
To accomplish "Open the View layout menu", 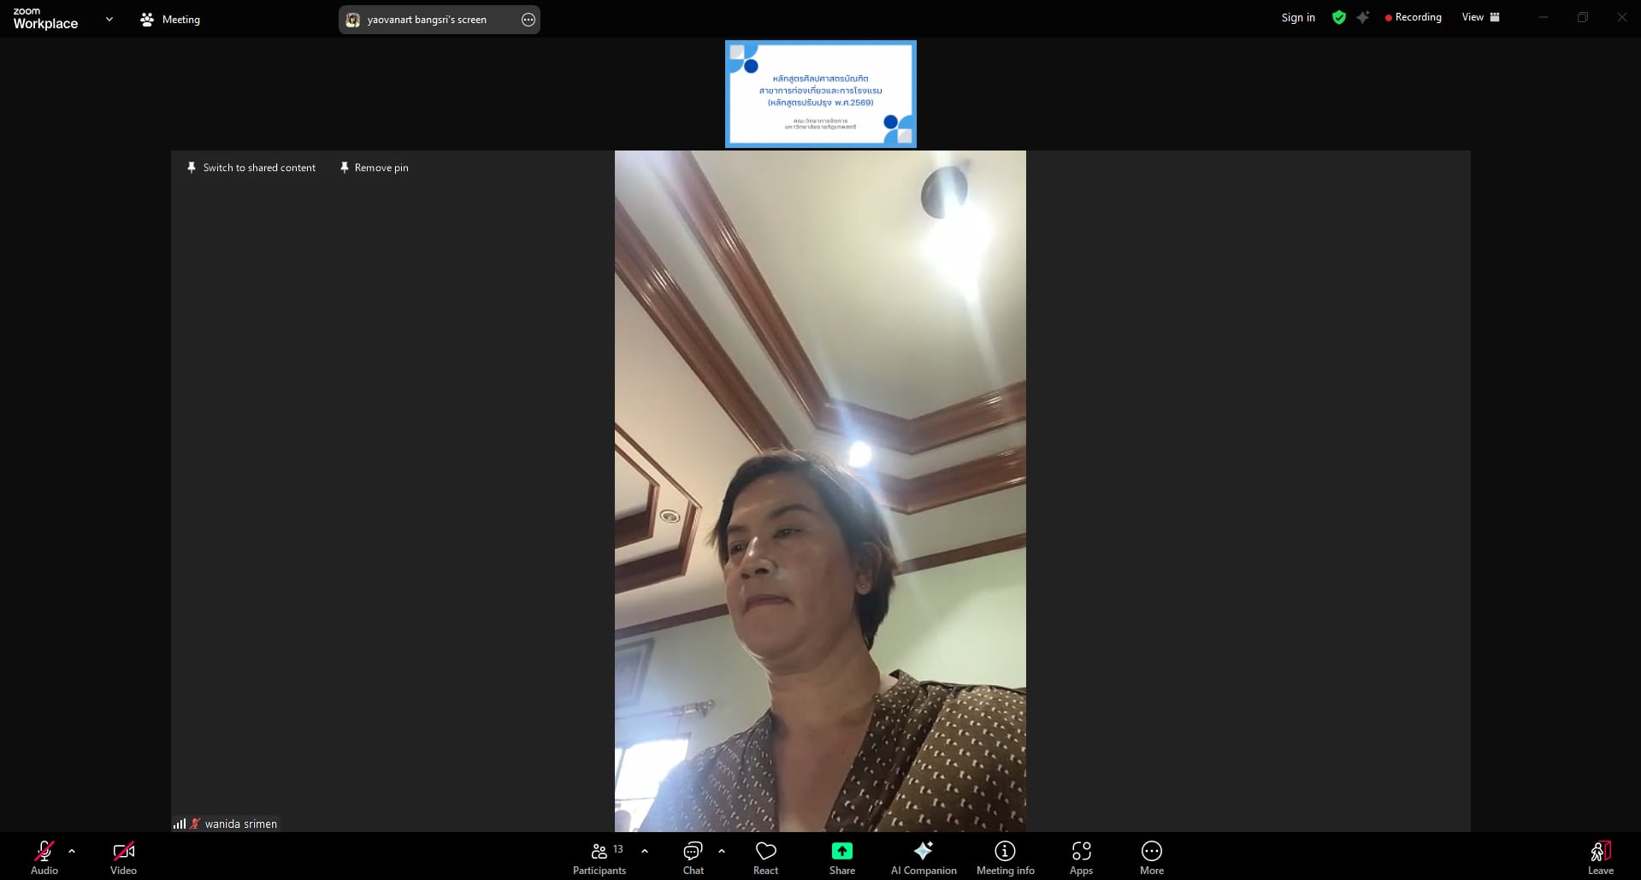I will [x=1480, y=18].
